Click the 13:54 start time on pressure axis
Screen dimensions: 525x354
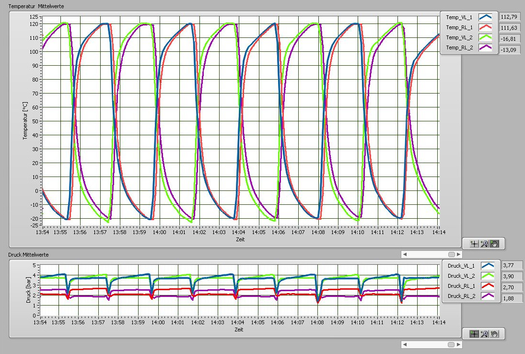pyautogui.click(x=40, y=322)
